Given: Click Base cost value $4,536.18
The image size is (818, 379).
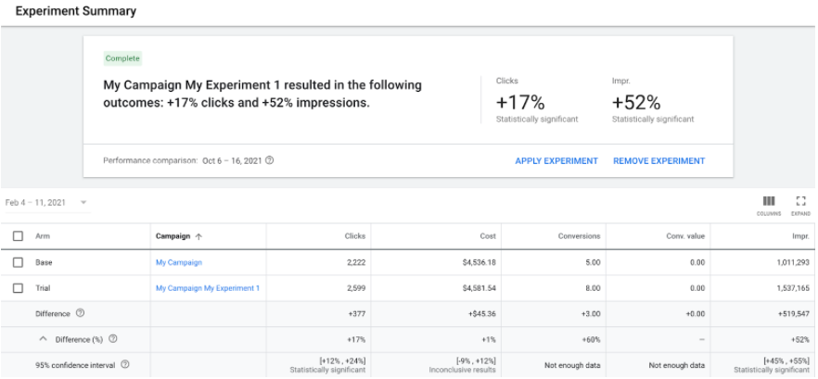Looking at the screenshot, I should [x=479, y=262].
